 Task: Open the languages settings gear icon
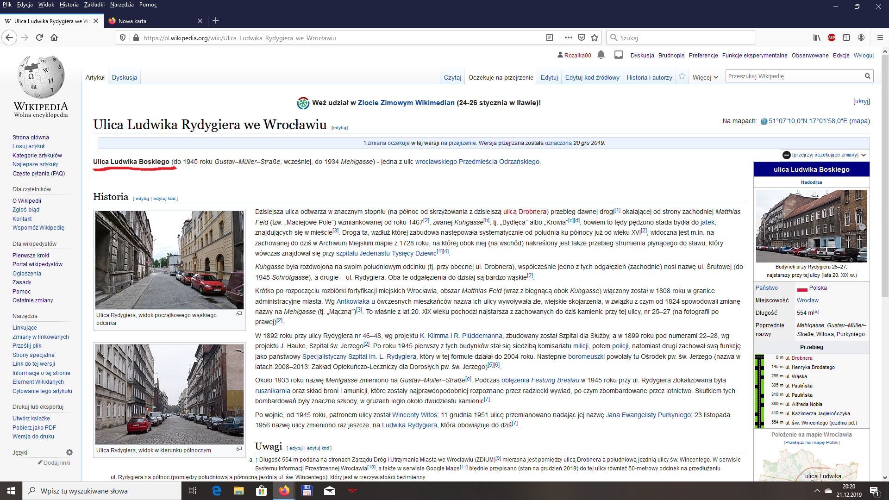click(69, 452)
